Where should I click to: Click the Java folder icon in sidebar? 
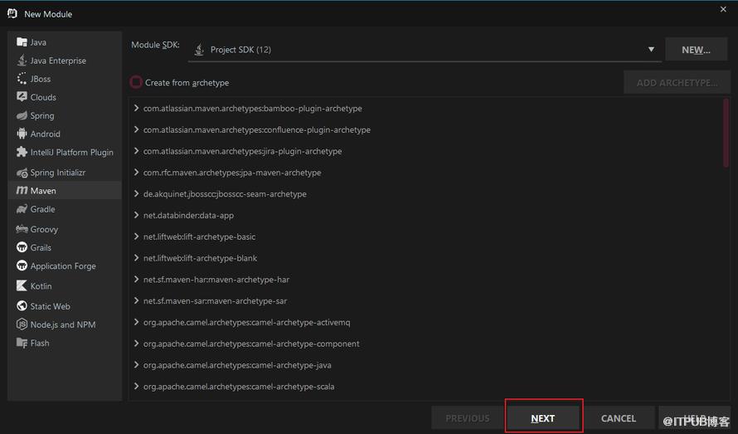[x=22, y=42]
